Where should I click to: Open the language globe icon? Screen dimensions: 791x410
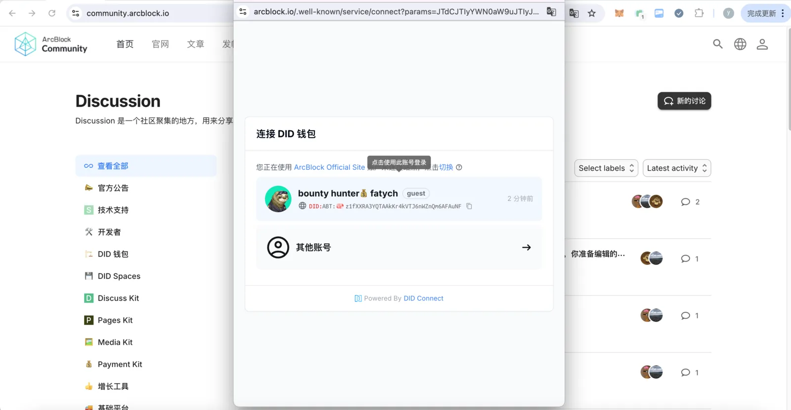(740, 44)
